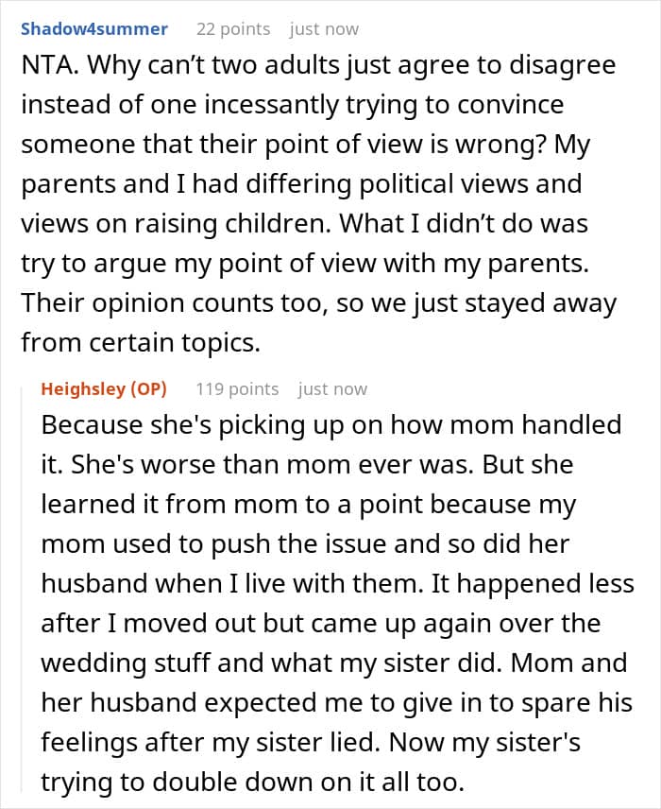The image size is (661, 809).
Task: Open Shadow4summer's user profile
Action: coord(93,29)
